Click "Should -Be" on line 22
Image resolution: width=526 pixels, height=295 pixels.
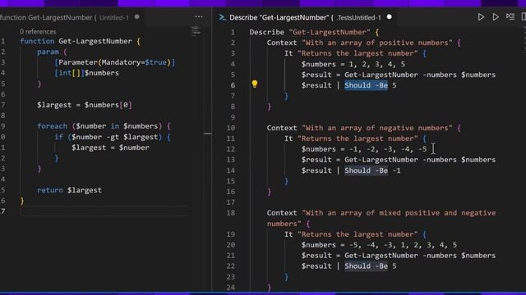[x=366, y=266]
